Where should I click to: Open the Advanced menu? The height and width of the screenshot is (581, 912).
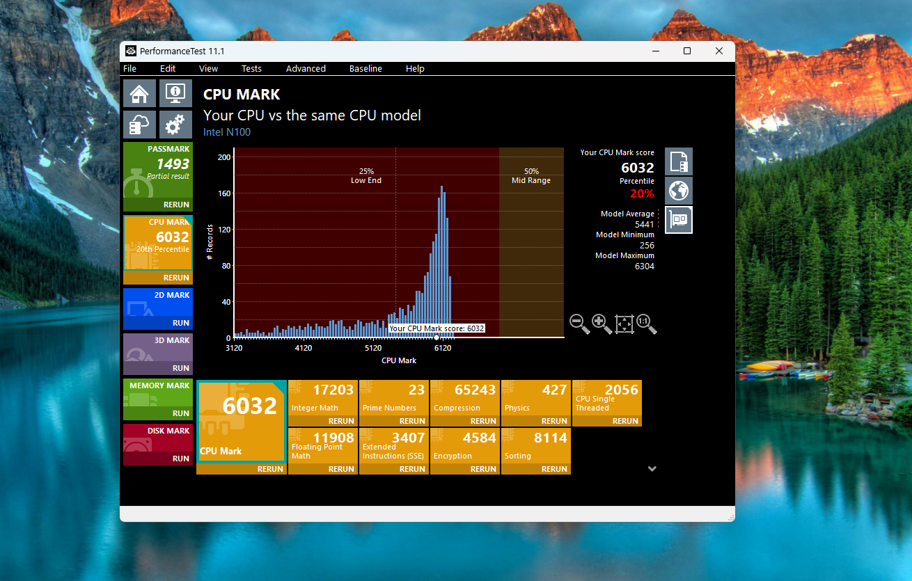tap(306, 68)
